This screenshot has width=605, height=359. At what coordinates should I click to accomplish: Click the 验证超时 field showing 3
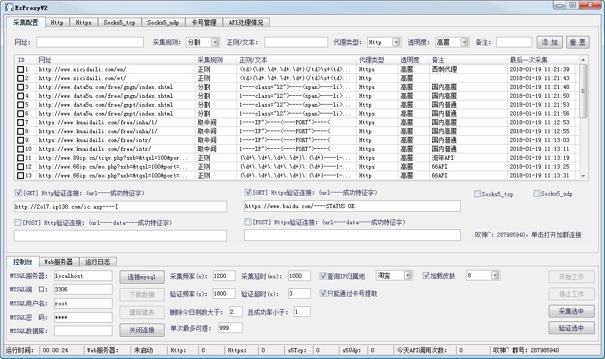click(x=299, y=293)
